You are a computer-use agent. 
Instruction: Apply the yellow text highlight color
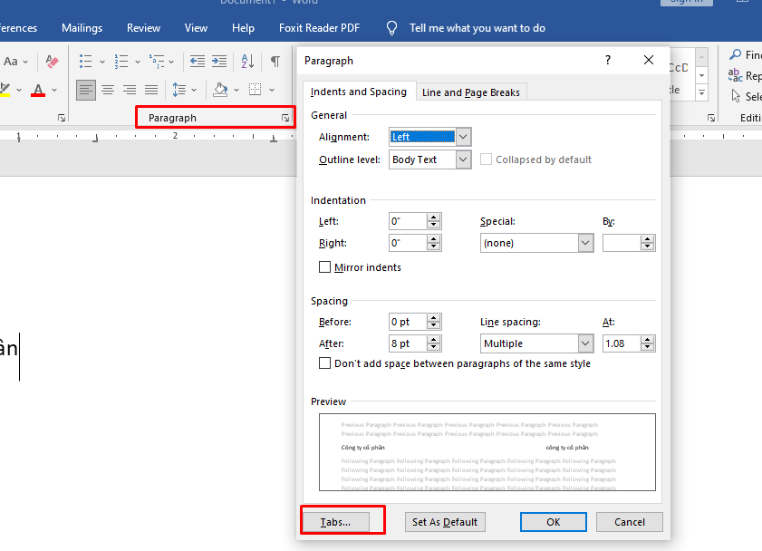point(5,90)
